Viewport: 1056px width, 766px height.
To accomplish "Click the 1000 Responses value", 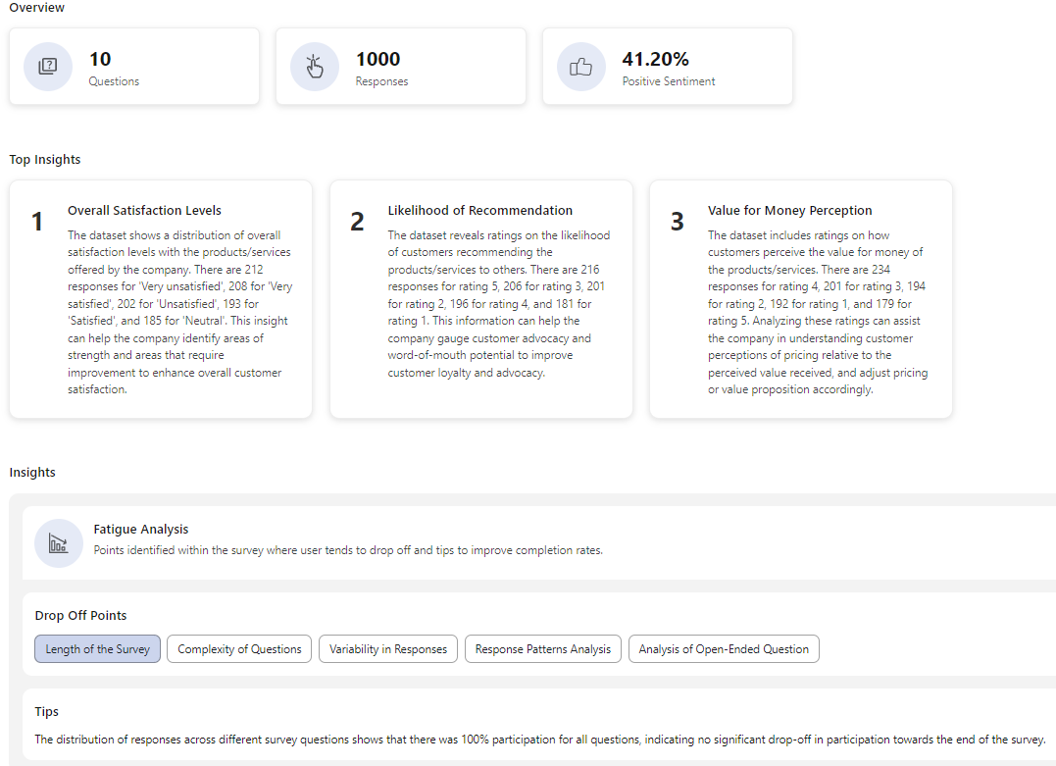I will point(378,59).
